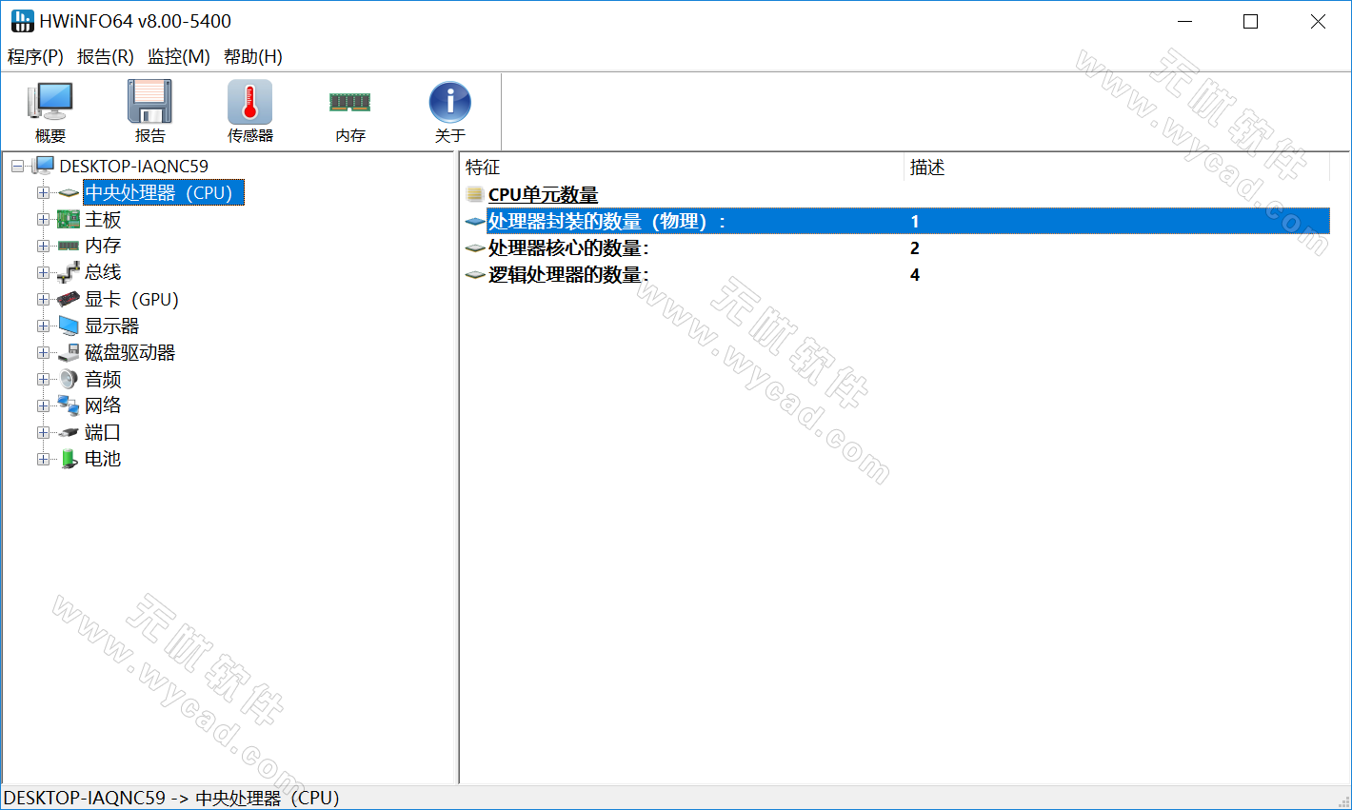Open the 报告 report toolbar icon
This screenshot has height=810, width=1352.
coord(149,109)
